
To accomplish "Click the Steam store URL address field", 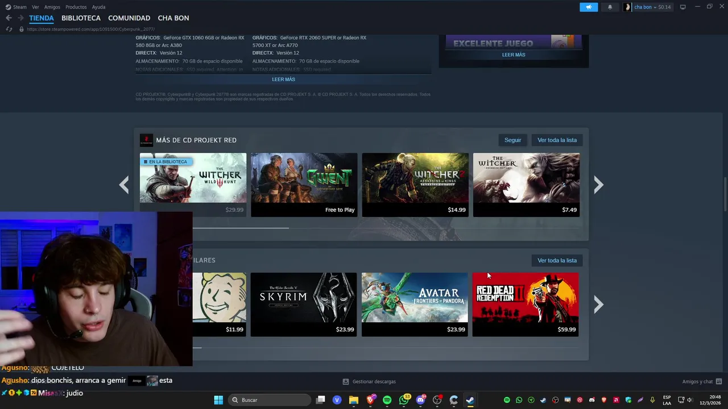I will pos(91,29).
